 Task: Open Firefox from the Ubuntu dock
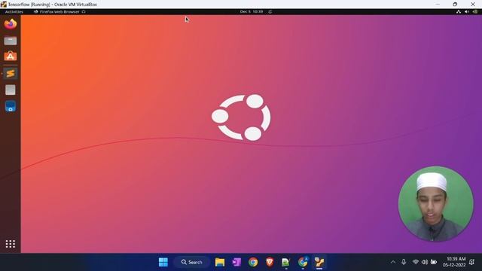pos(10,24)
